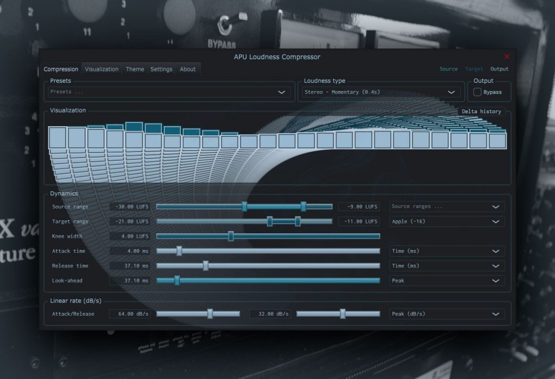Open the About tab
The height and width of the screenshot is (379, 555).
188,69
